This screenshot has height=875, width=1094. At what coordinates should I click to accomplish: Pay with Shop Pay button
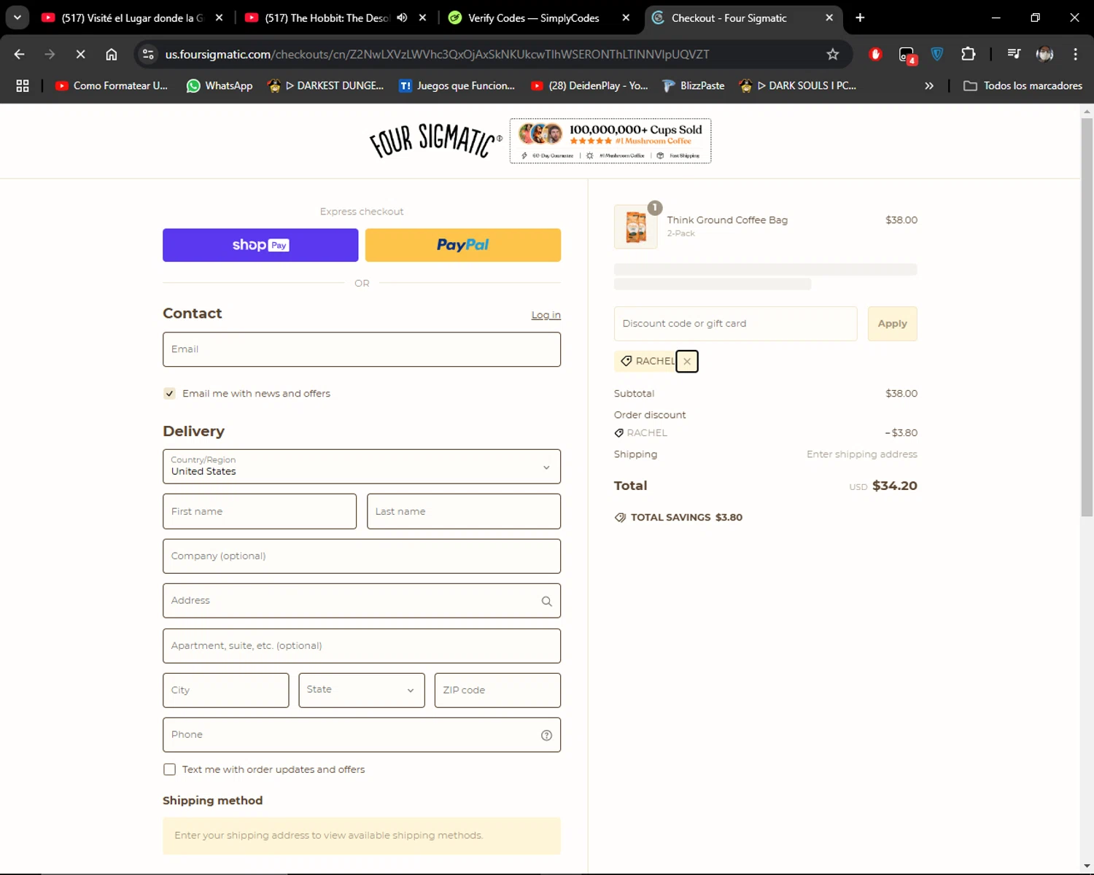point(260,245)
